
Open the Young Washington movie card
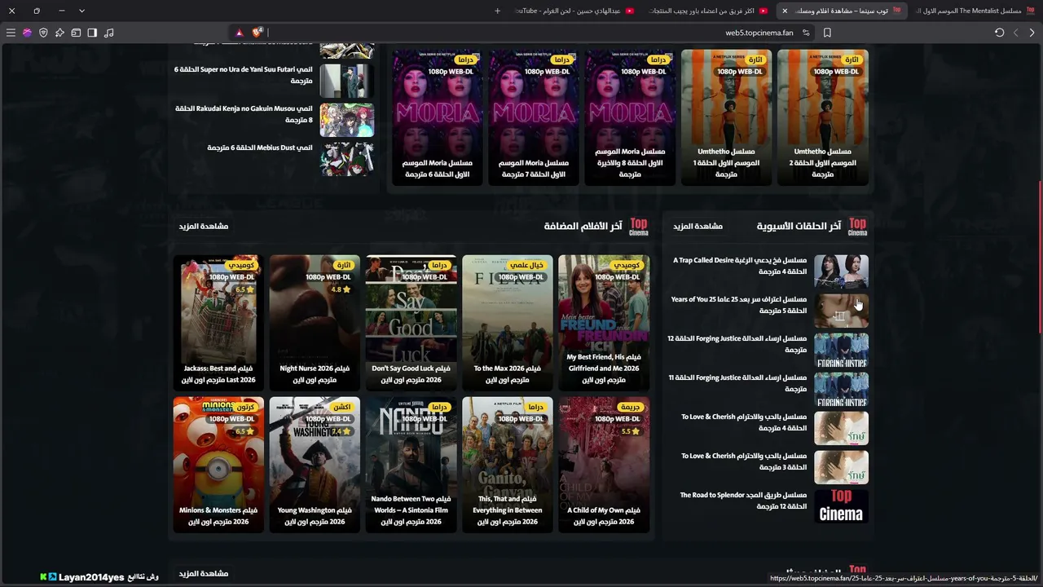pyautogui.click(x=315, y=465)
